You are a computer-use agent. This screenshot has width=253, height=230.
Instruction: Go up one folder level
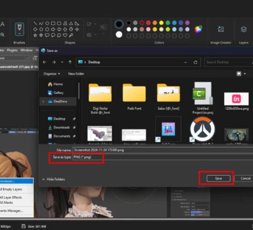(x=70, y=62)
